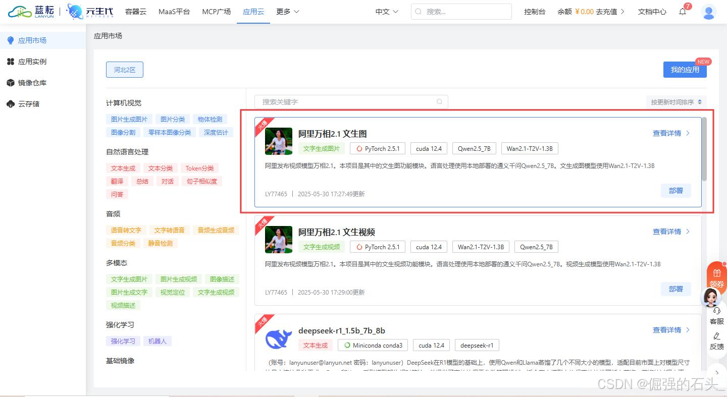
Task: Click the coupon gift icon
Action: click(717, 273)
